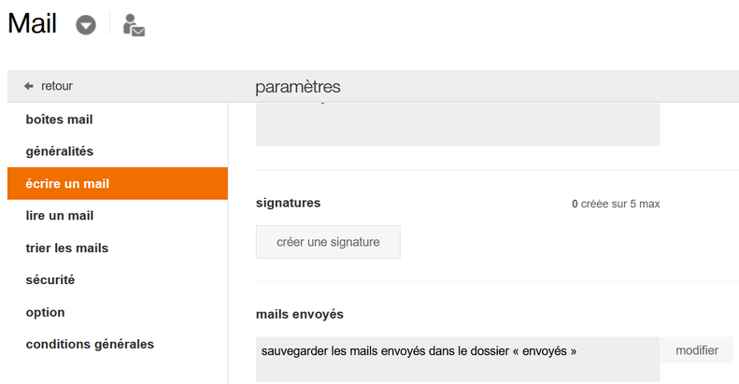The height and width of the screenshot is (384, 739).
Task: Click the sauvegarder les mails envoyés field
Action: click(x=458, y=359)
